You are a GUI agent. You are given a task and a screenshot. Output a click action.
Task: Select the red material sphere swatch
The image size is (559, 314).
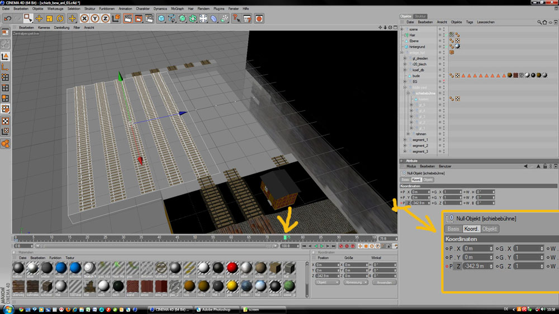[233, 268]
